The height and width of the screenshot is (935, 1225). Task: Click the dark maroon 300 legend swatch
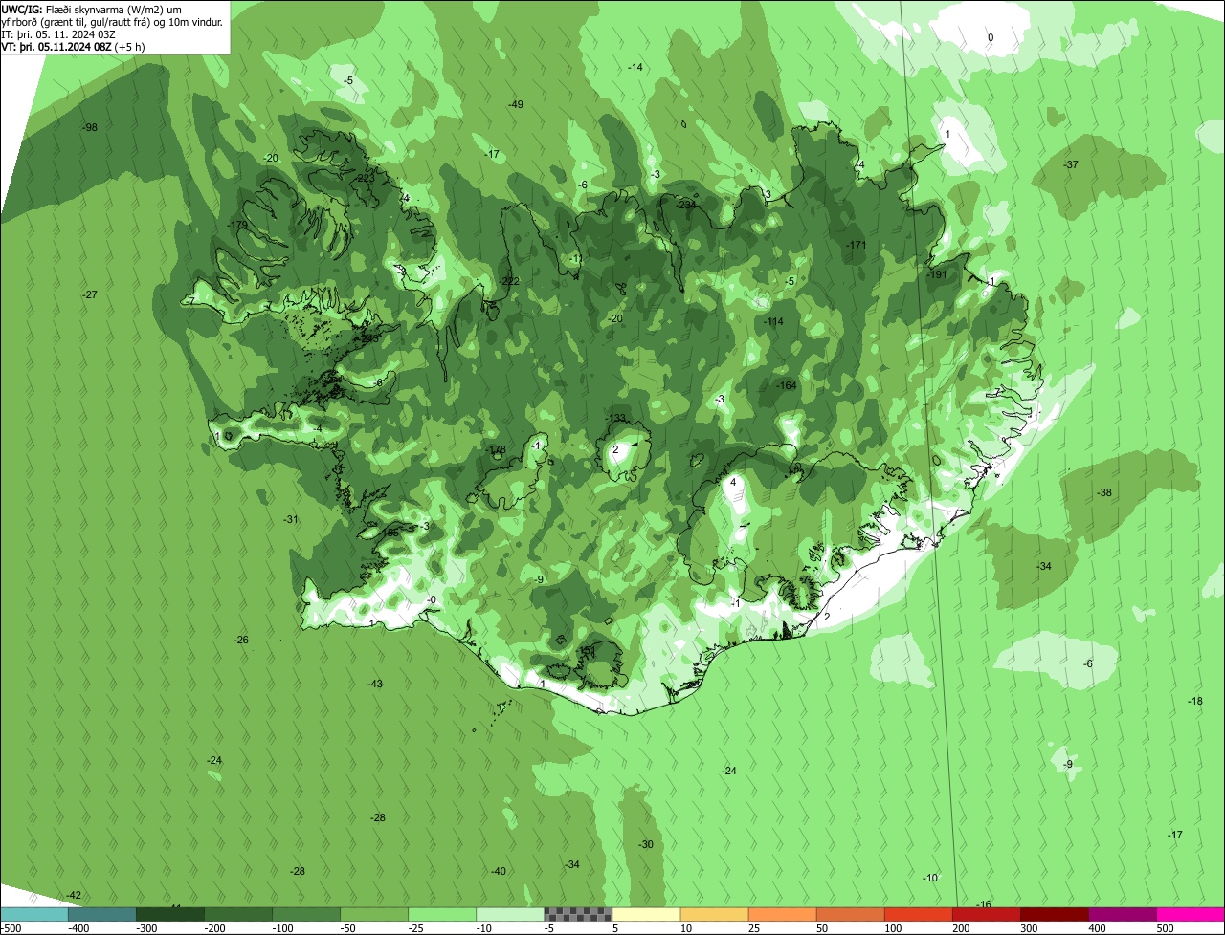1054,915
